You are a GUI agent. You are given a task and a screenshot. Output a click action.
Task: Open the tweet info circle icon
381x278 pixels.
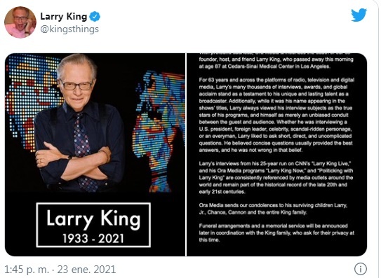tap(361, 269)
